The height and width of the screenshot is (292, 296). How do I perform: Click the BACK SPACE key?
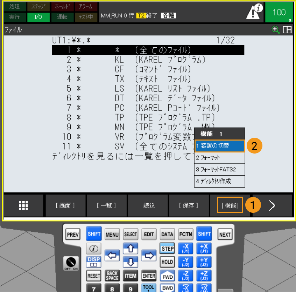[x=112, y=276]
